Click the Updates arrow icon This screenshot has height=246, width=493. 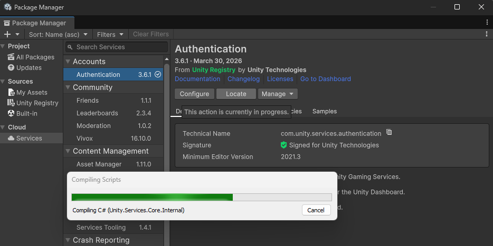(x=11, y=67)
